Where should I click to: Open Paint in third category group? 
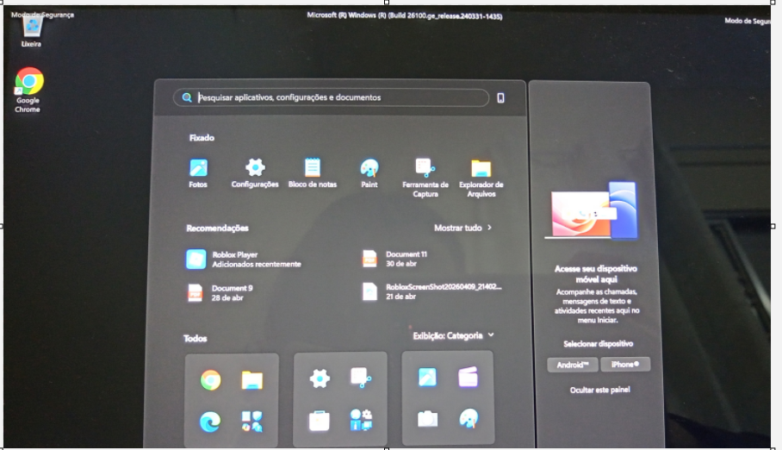click(x=469, y=419)
